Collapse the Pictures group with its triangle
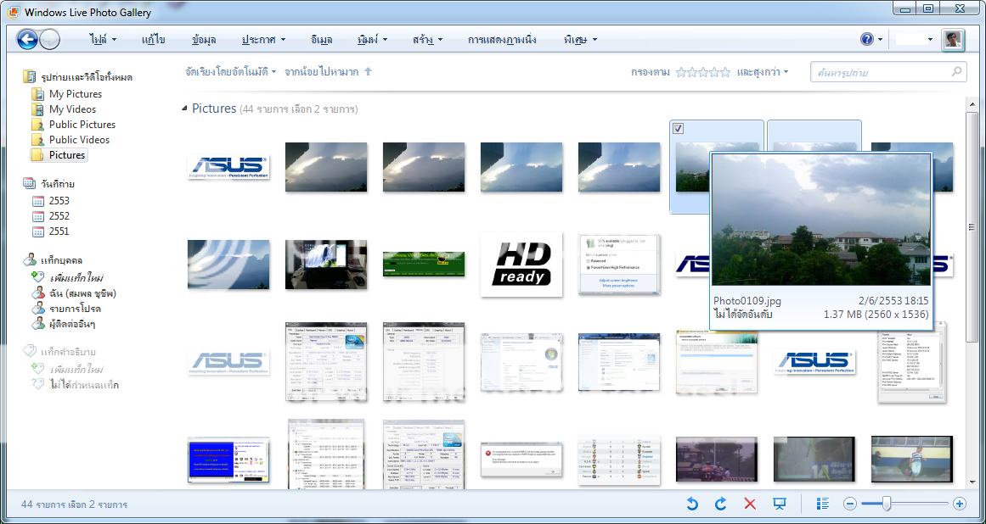986x524 pixels. (x=185, y=109)
